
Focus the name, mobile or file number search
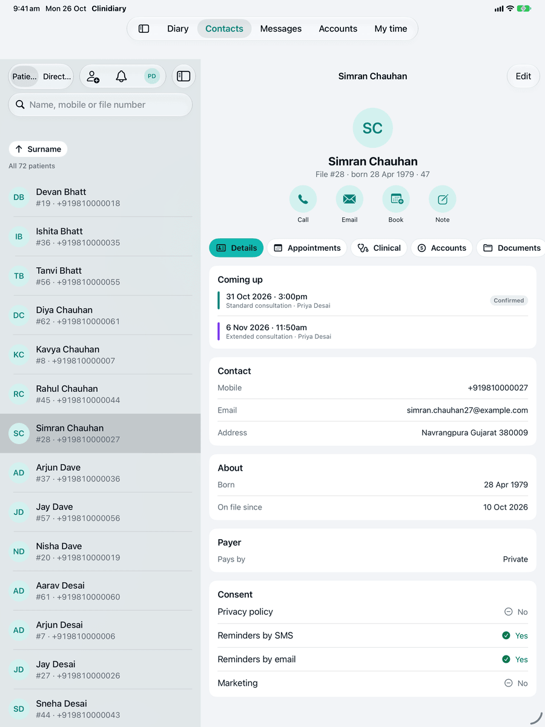[x=101, y=105]
